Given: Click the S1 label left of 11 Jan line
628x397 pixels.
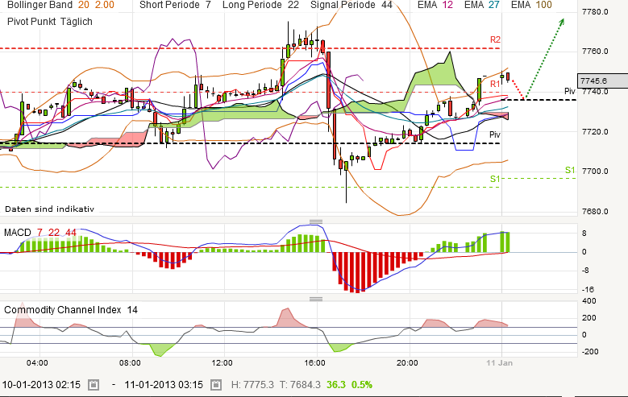Looking at the screenshot, I should [x=495, y=179].
